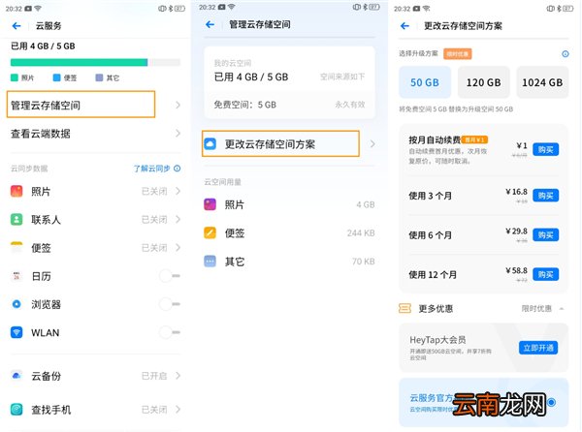
Task: Tap the teal 查找手机 icon
Action: [16, 410]
